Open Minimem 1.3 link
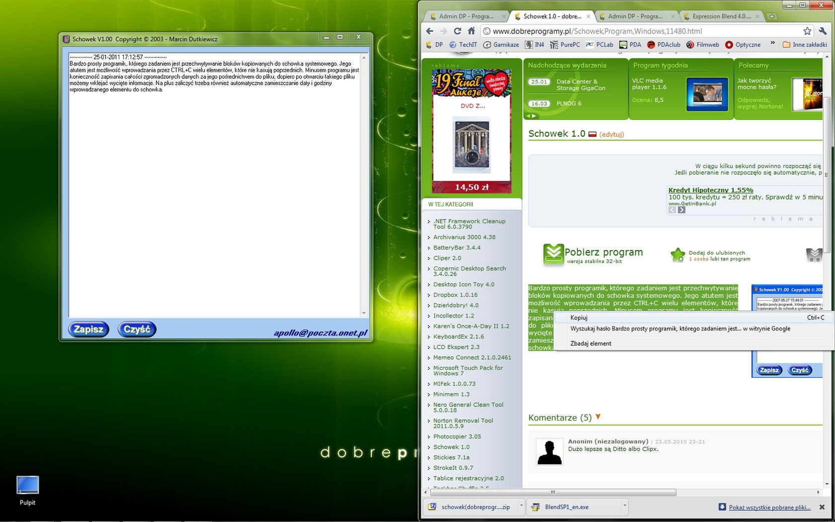 coord(451,394)
